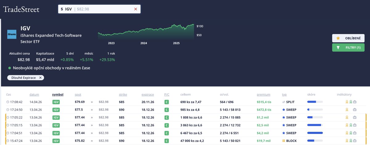
Task: Add IGV to Oblíbené favorites
Action: click(x=348, y=38)
